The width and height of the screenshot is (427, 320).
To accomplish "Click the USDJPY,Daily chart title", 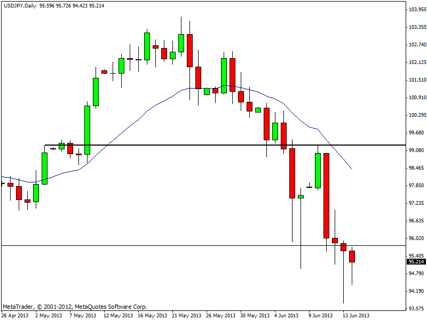I will [19, 5].
